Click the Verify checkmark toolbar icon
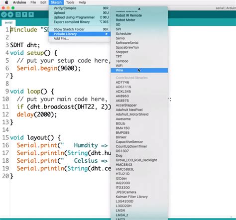Image resolution: width=236 pixels, height=220 pixels. pyautogui.click(x=4, y=14)
